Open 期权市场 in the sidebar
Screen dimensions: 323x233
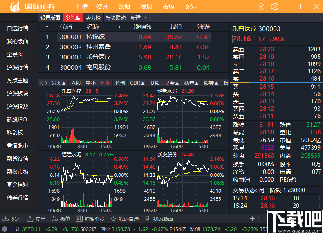pos(18,171)
